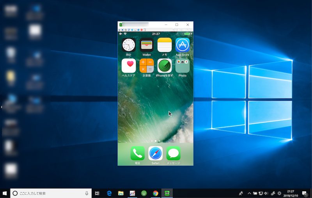Maximize the iPhone mirroring window
The height and width of the screenshot is (198, 312).
click(177, 25)
